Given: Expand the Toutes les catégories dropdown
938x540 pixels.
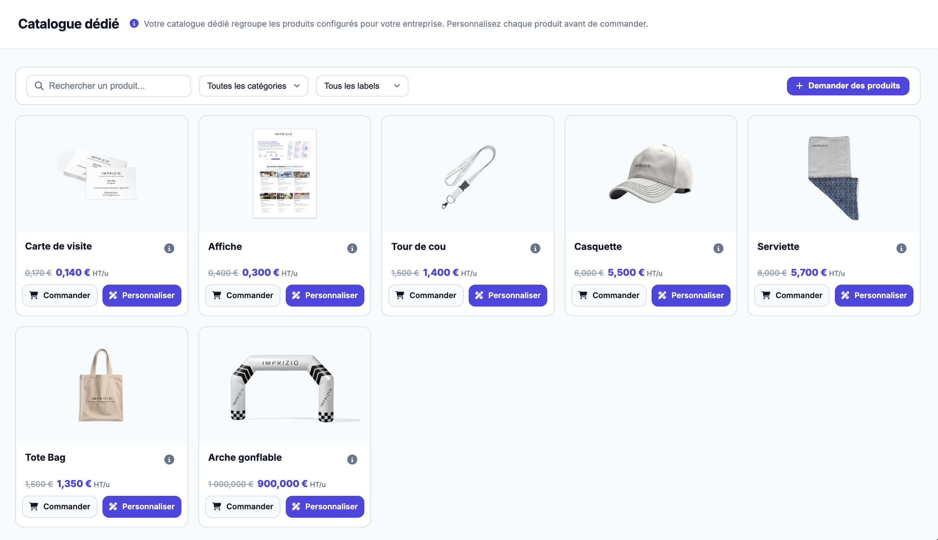Looking at the screenshot, I should tap(253, 86).
